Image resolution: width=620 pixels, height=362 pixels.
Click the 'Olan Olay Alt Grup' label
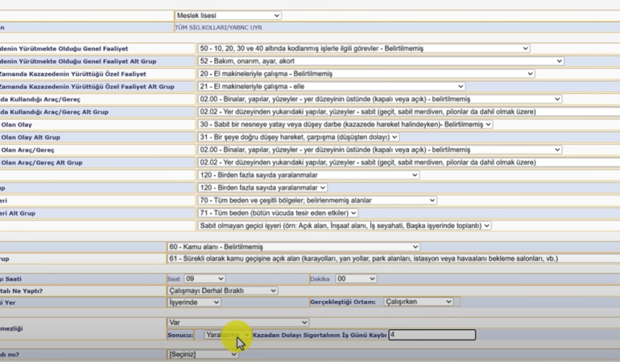[x=31, y=137]
